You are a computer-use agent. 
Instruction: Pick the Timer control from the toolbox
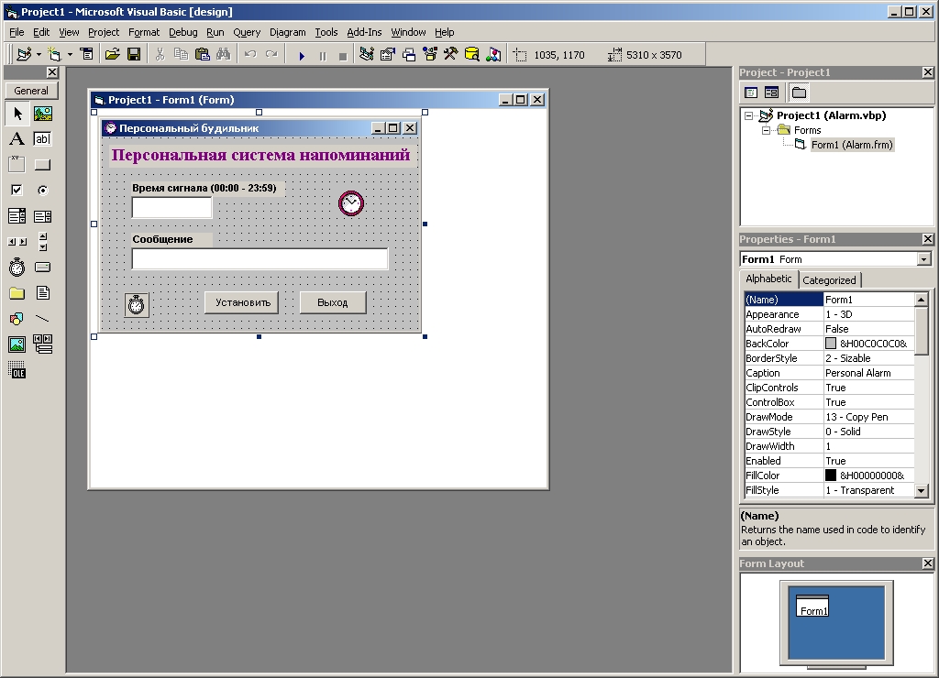pyautogui.click(x=16, y=267)
